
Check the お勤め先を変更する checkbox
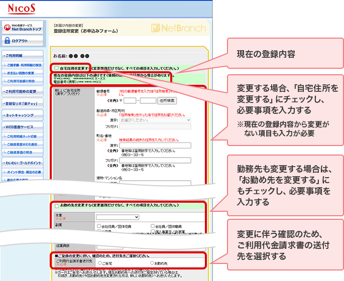(56, 206)
